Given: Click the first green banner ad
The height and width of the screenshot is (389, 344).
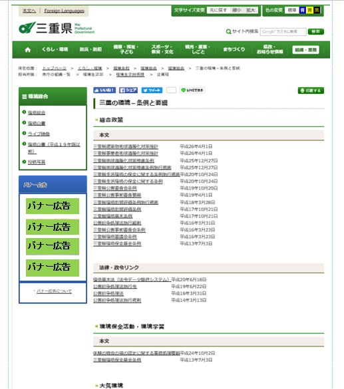Looking at the screenshot, I should click(53, 206).
